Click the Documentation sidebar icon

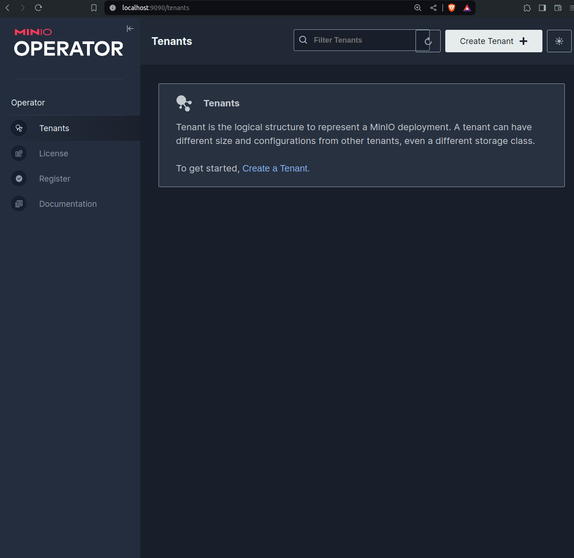point(19,204)
